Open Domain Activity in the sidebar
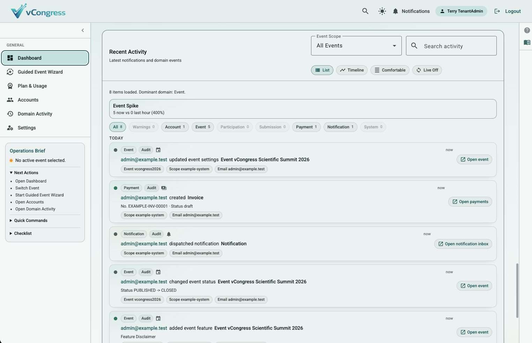This screenshot has height=343, width=532. [45, 114]
